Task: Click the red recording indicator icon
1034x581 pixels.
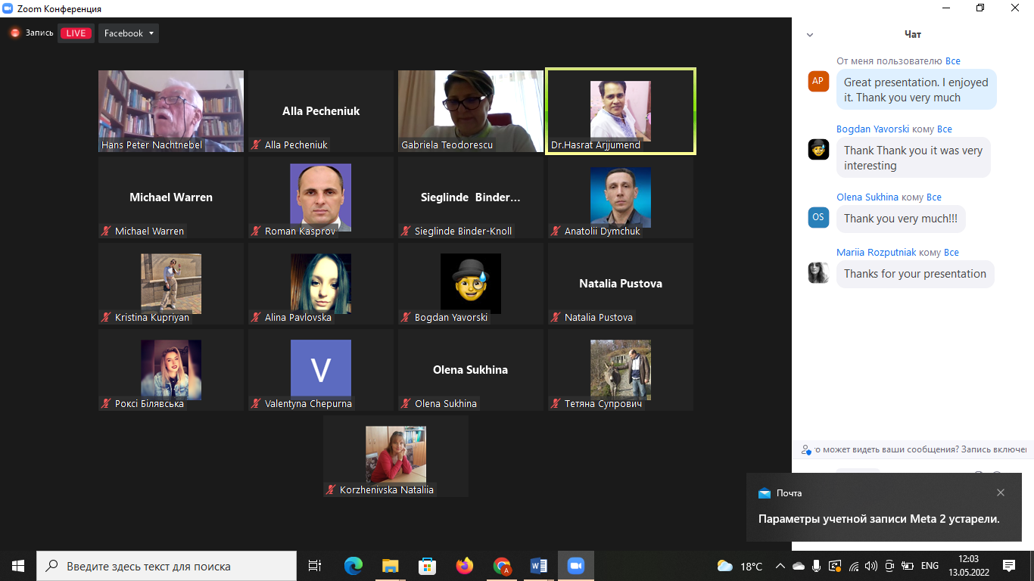Action: pyautogui.click(x=14, y=33)
